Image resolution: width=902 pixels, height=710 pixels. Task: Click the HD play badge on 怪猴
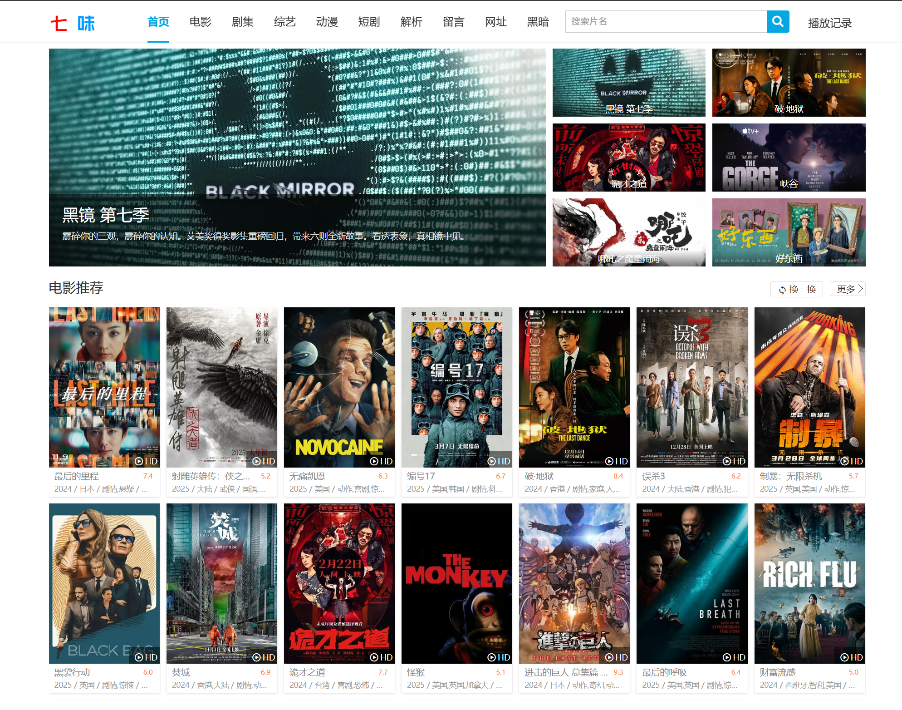click(x=499, y=657)
